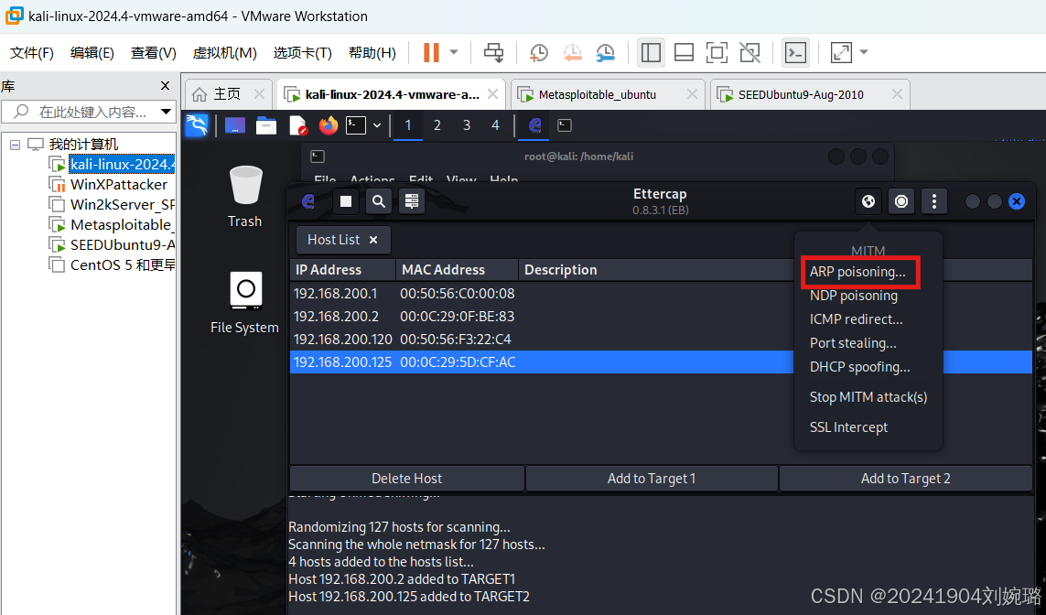Choose ARP poisoning... from the MITM menu

[x=857, y=272]
